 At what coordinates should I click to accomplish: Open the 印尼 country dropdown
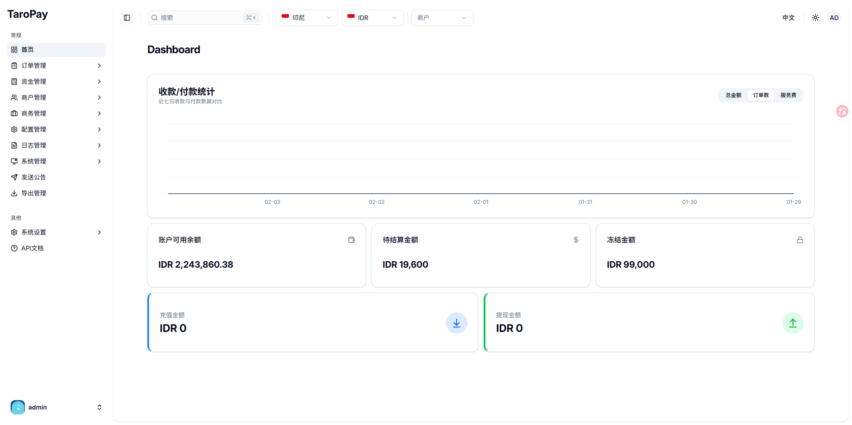tap(307, 18)
